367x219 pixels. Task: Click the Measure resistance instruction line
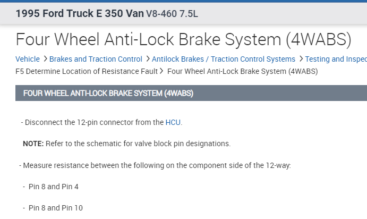(157, 165)
